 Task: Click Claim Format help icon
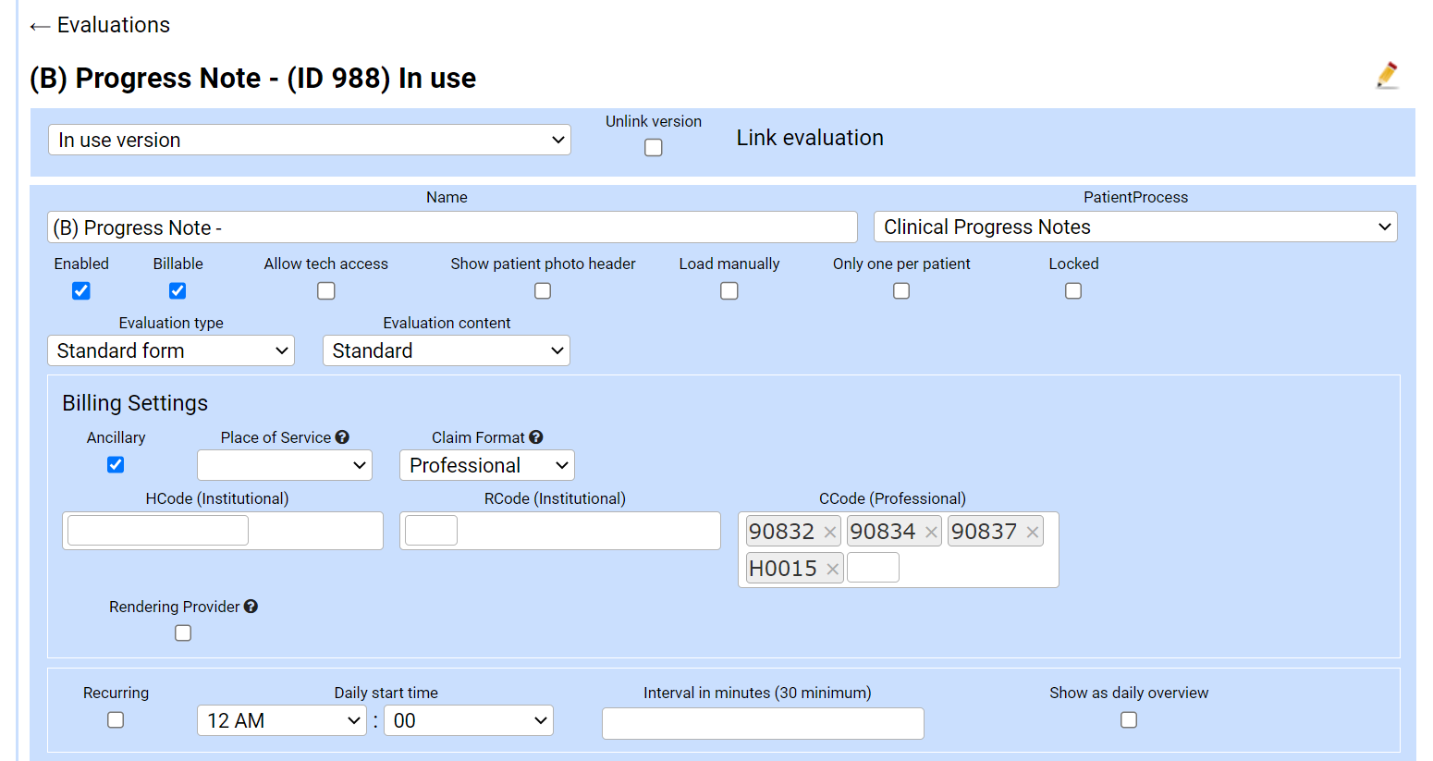[536, 437]
